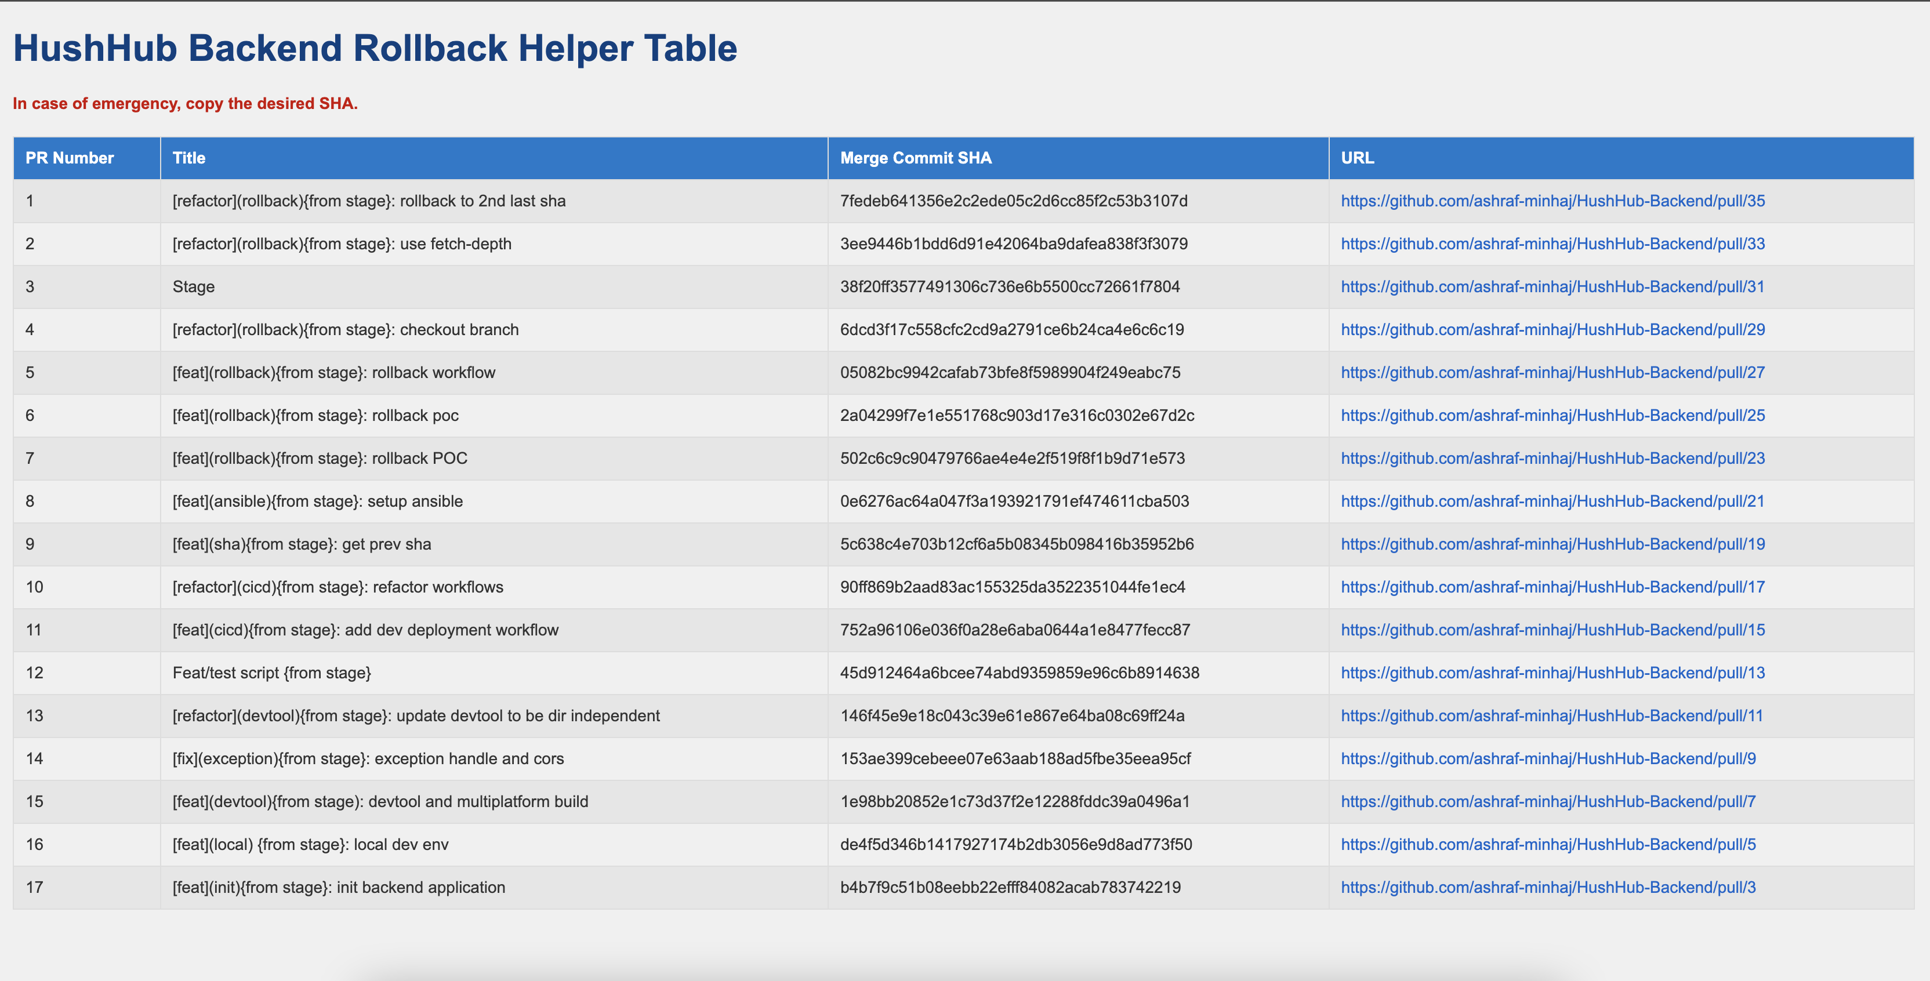Screen dimensions: 1930x981
Task: Click the red emergency SHA notice text
Action: 185,103
